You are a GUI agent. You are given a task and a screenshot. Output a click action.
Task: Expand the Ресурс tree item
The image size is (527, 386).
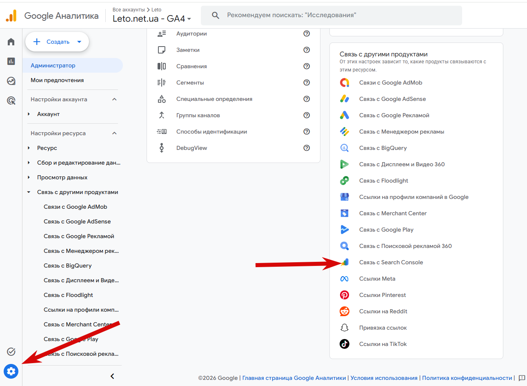pos(29,148)
